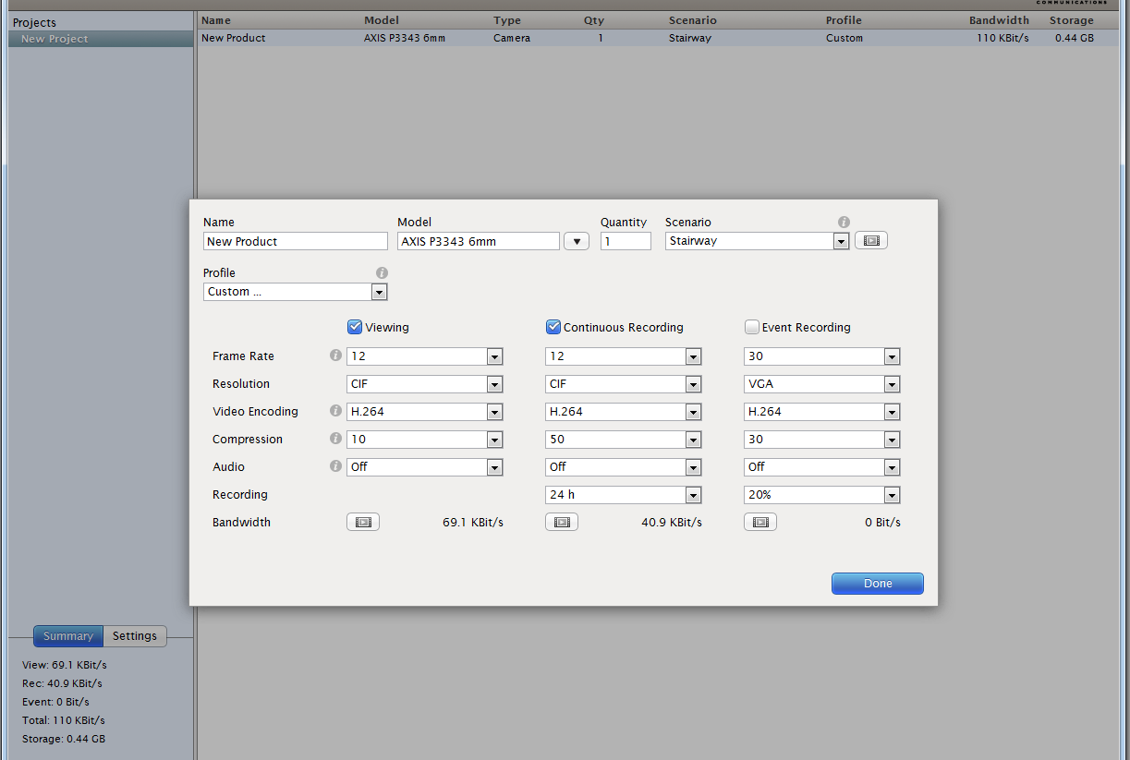The height and width of the screenshot is (760, 1130).
Task: Uncheck the Viewing checkbox
Action: pyautogui.click(x=355, y=327)
